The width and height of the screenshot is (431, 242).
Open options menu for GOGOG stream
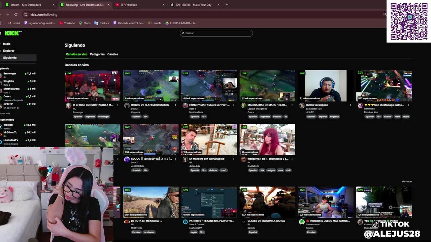click(175, 159)
